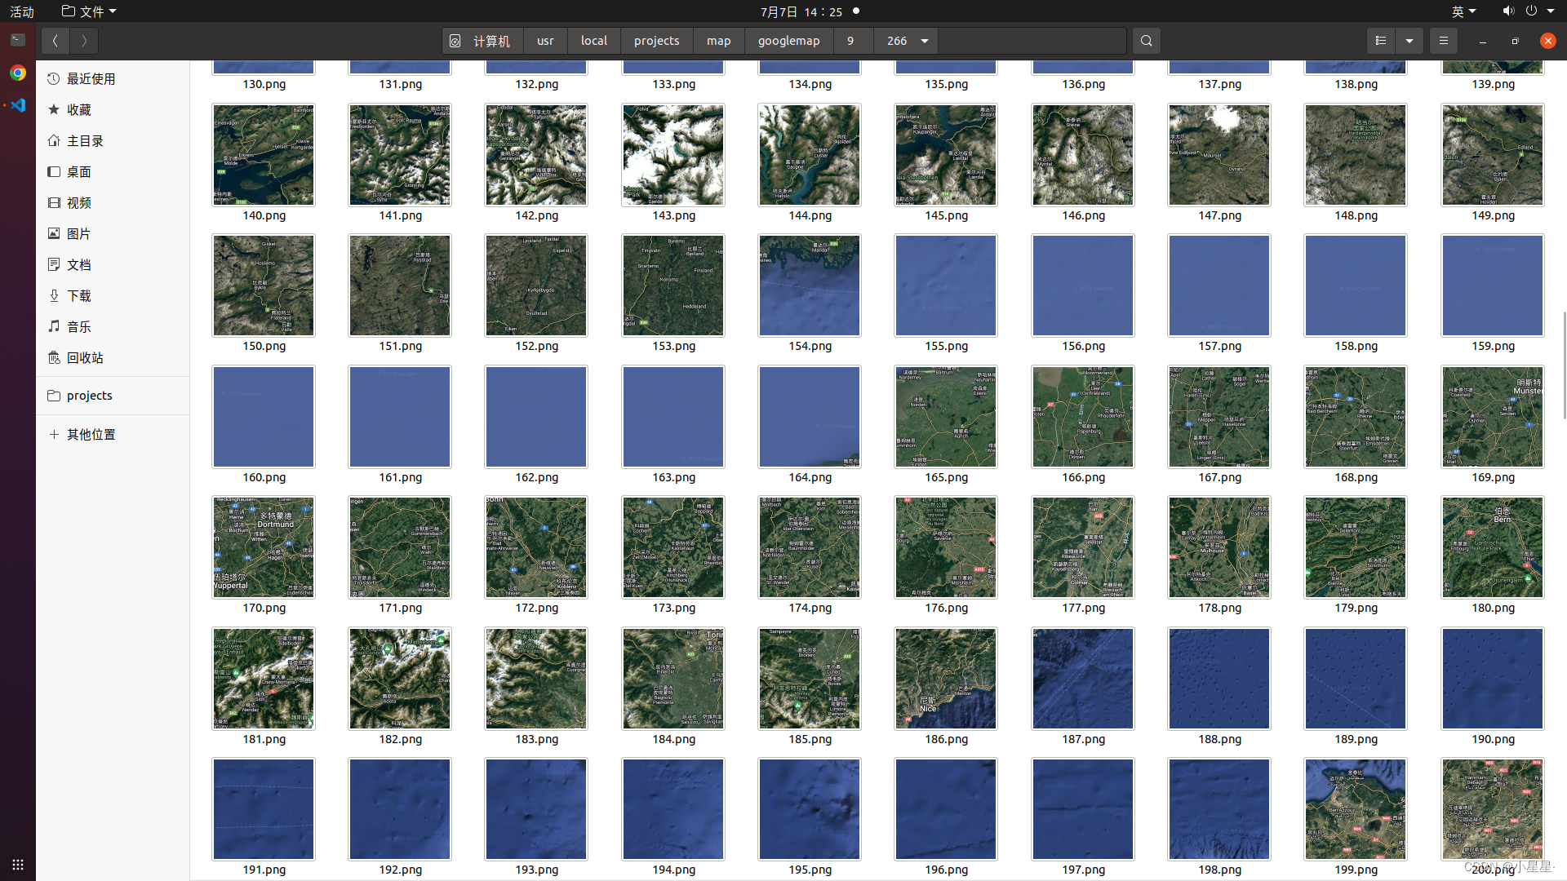
Task: Open the date and time 7月7日 panel
Action: [x=801, y=11]
